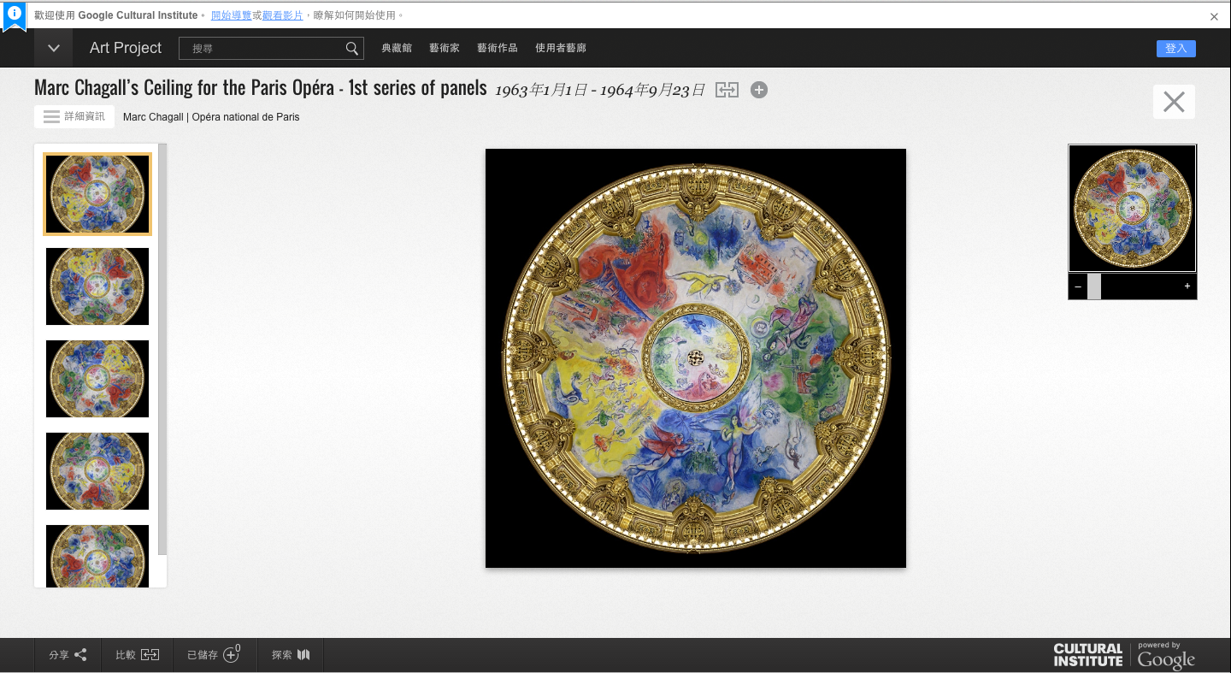Zoom out with the minus button

coord(1078,286)
